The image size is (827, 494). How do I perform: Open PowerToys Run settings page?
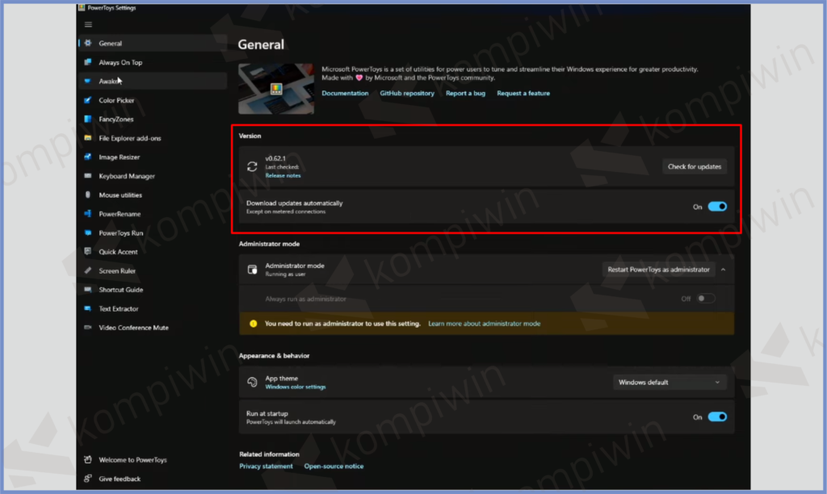pyautogui.click(x=120, y=233)
